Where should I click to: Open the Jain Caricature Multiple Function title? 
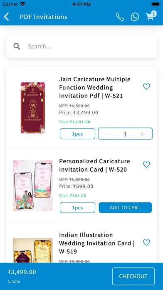[95, 87]
